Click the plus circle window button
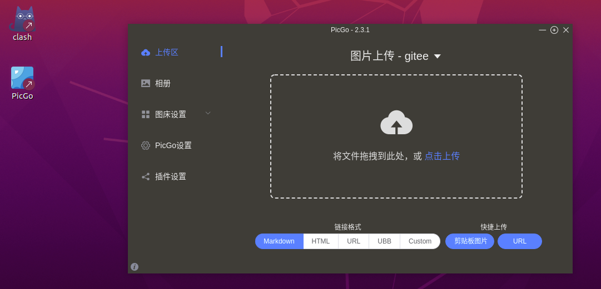This screenshot has width=601, height=289. tap(554, 30)
